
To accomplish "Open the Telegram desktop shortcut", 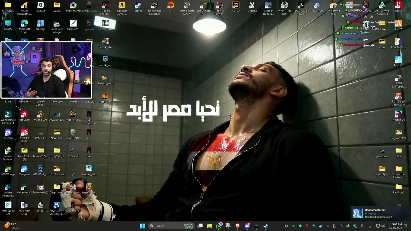I will pos(24,171).
